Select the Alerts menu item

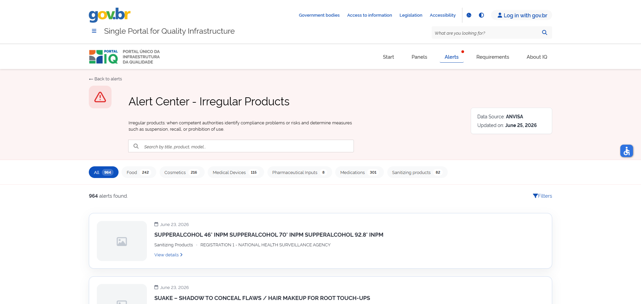coord(452,57)
